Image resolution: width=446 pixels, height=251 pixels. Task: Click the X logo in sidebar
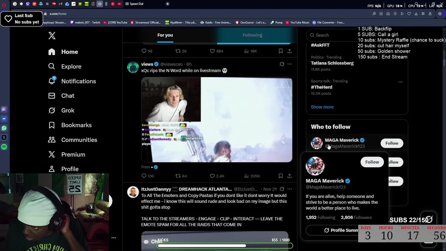pos(52,36)
